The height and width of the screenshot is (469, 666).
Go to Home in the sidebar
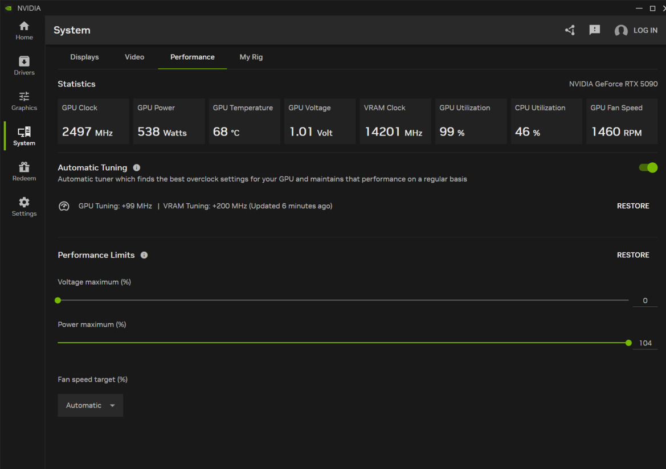tap(24, 31)
